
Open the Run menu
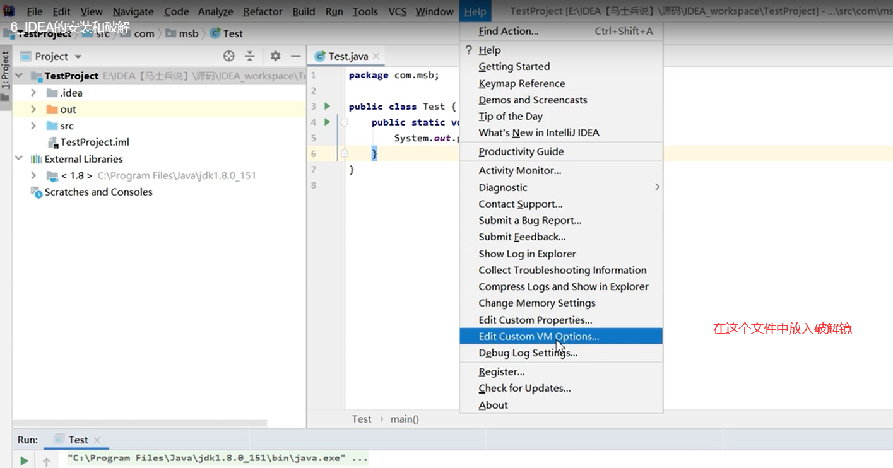[x=334, y=11]
